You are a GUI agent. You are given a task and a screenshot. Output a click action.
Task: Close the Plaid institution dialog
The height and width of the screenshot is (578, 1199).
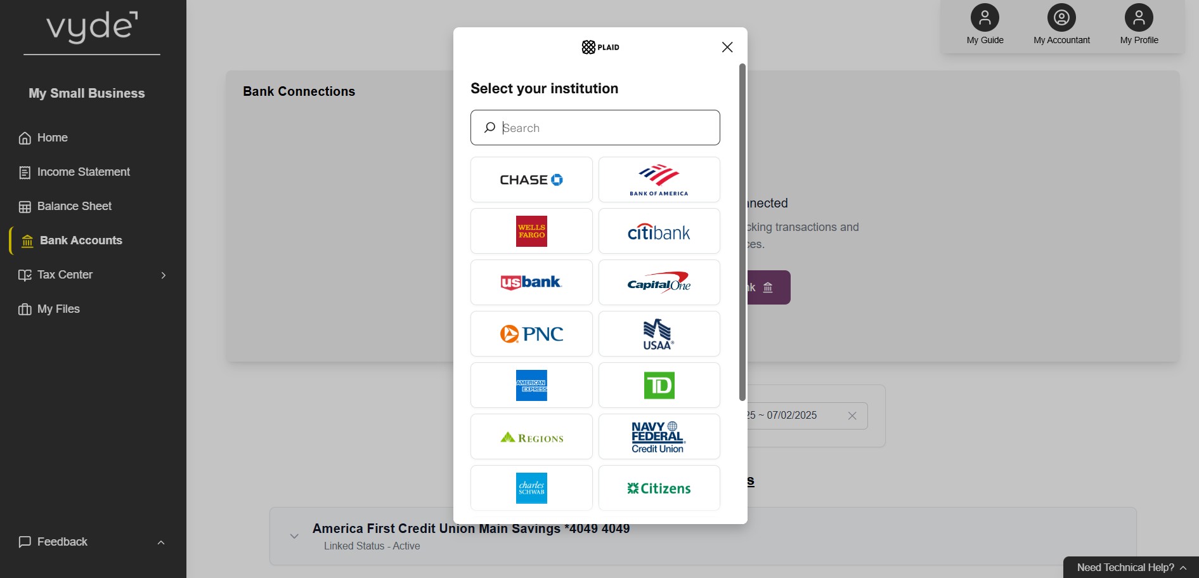tap(727, 47)
